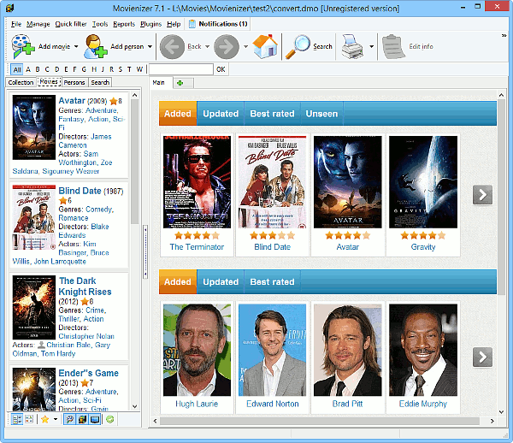Open the Tools menu
This screenshot has height=443, width=513.
100,24
